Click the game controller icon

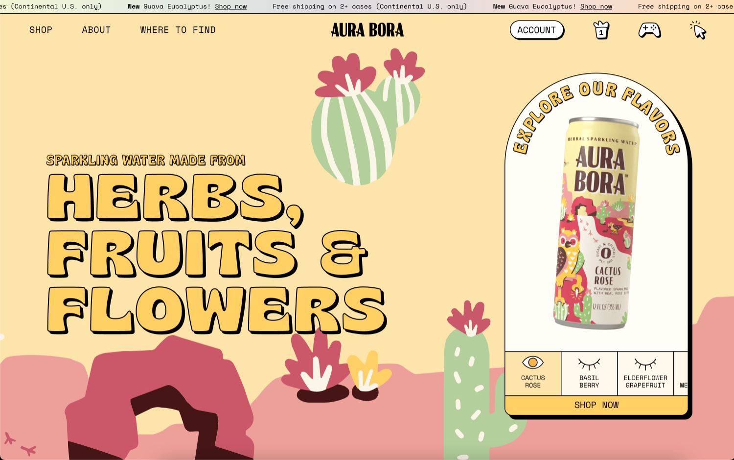point(649,30)
